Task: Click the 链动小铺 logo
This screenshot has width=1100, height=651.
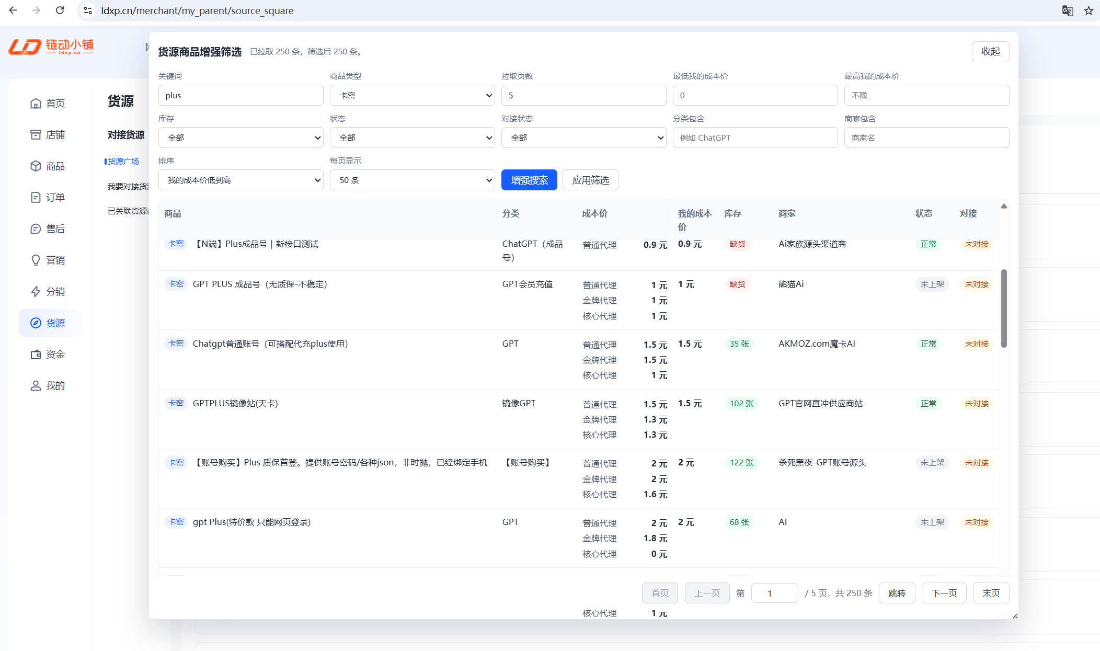Action: click(x=51, y=47)
